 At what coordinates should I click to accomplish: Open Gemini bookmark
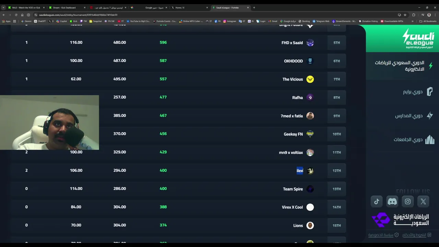tap(26, 21)
